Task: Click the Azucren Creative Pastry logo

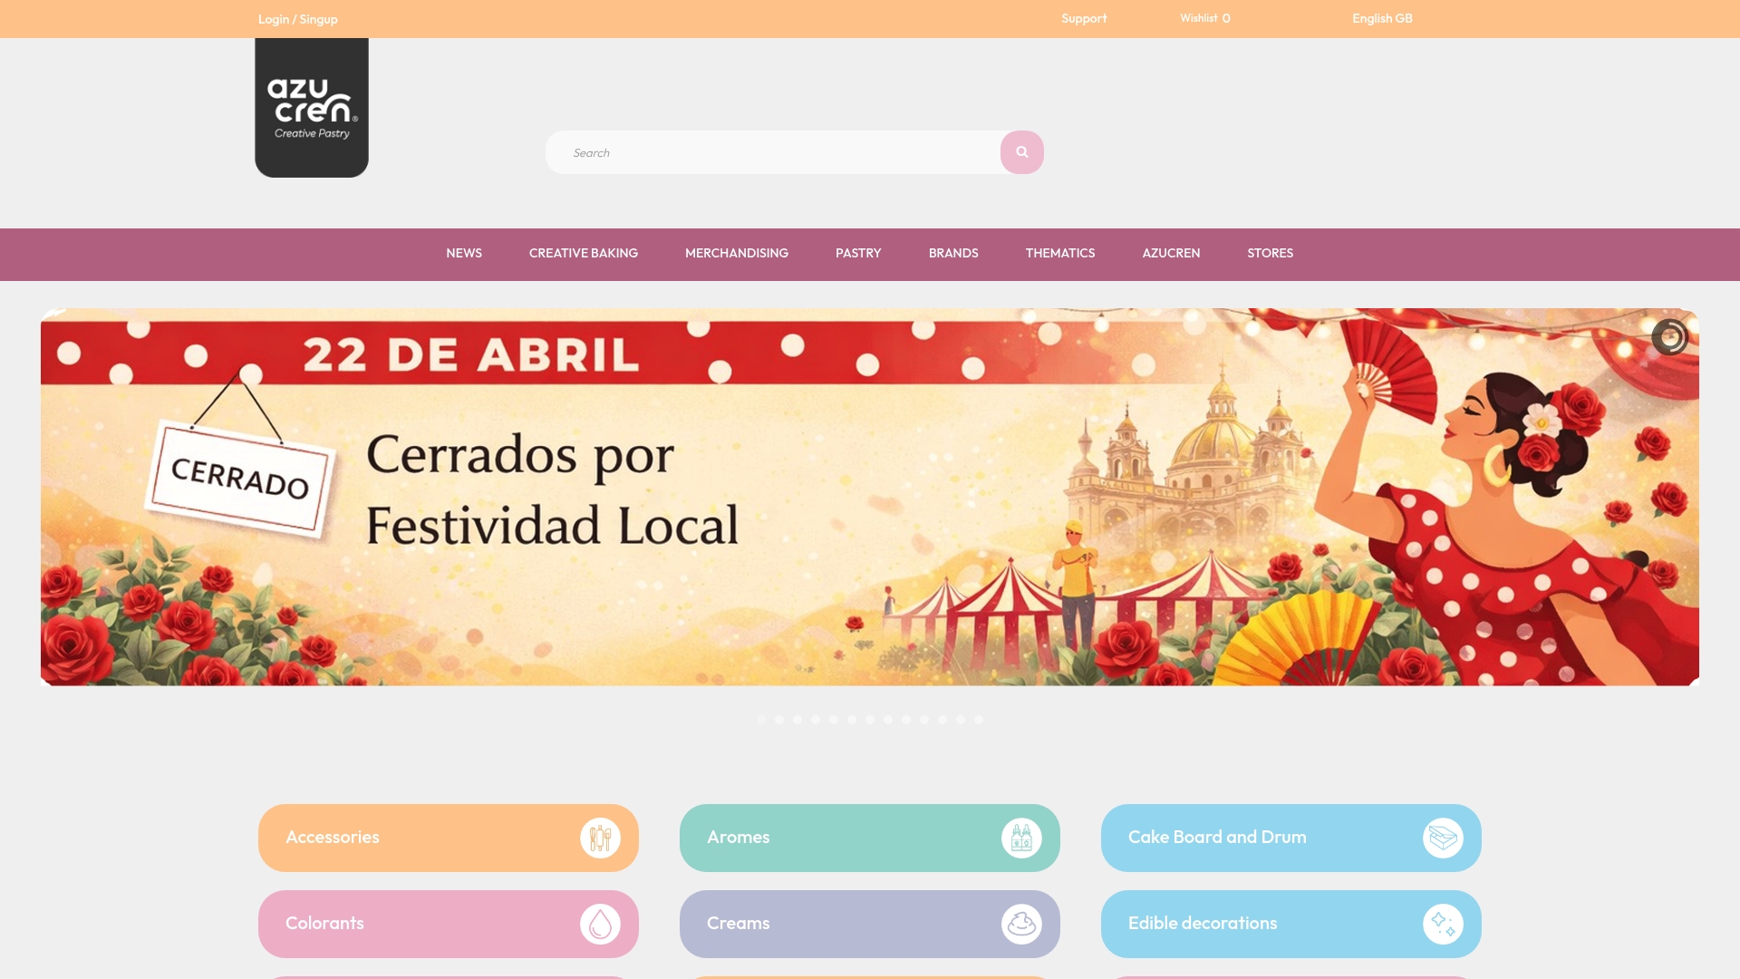Action: [312, 106]
